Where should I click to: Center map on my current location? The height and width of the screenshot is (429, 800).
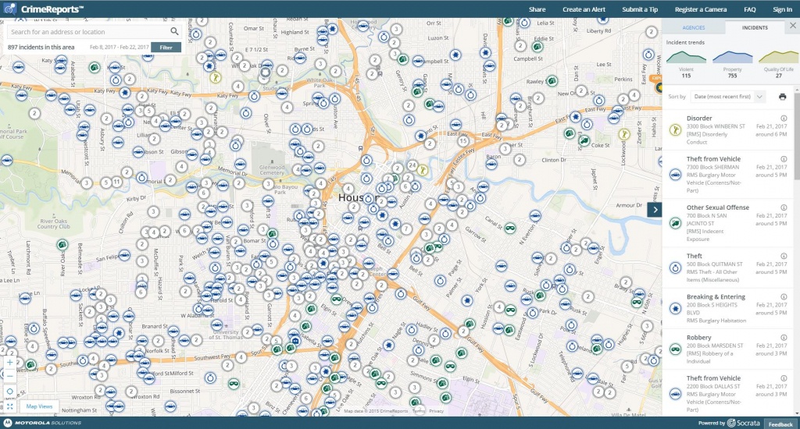coord(9,391)
